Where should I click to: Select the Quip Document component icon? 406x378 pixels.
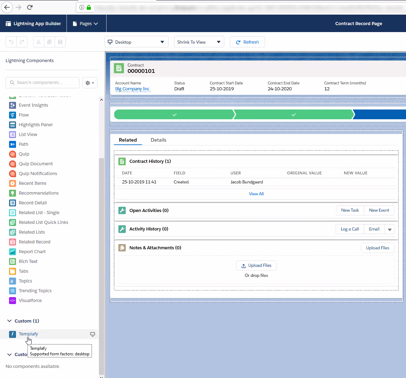[x=13, y=164]
